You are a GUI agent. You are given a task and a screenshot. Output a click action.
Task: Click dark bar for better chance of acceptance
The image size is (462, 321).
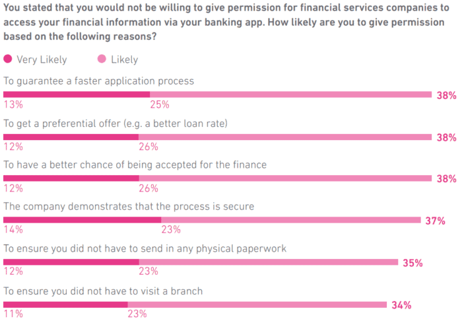(71, 178)
